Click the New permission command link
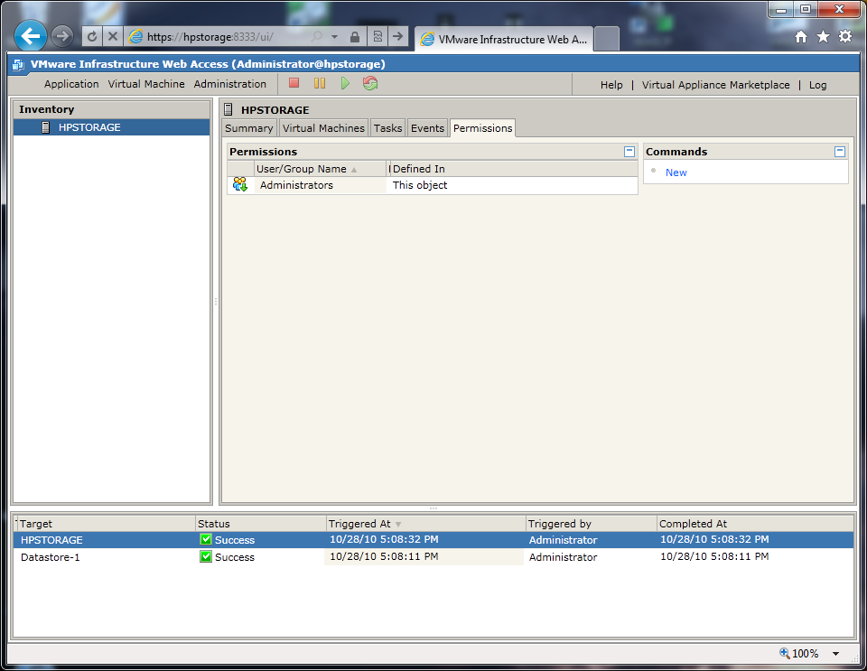 coord(676,172)
